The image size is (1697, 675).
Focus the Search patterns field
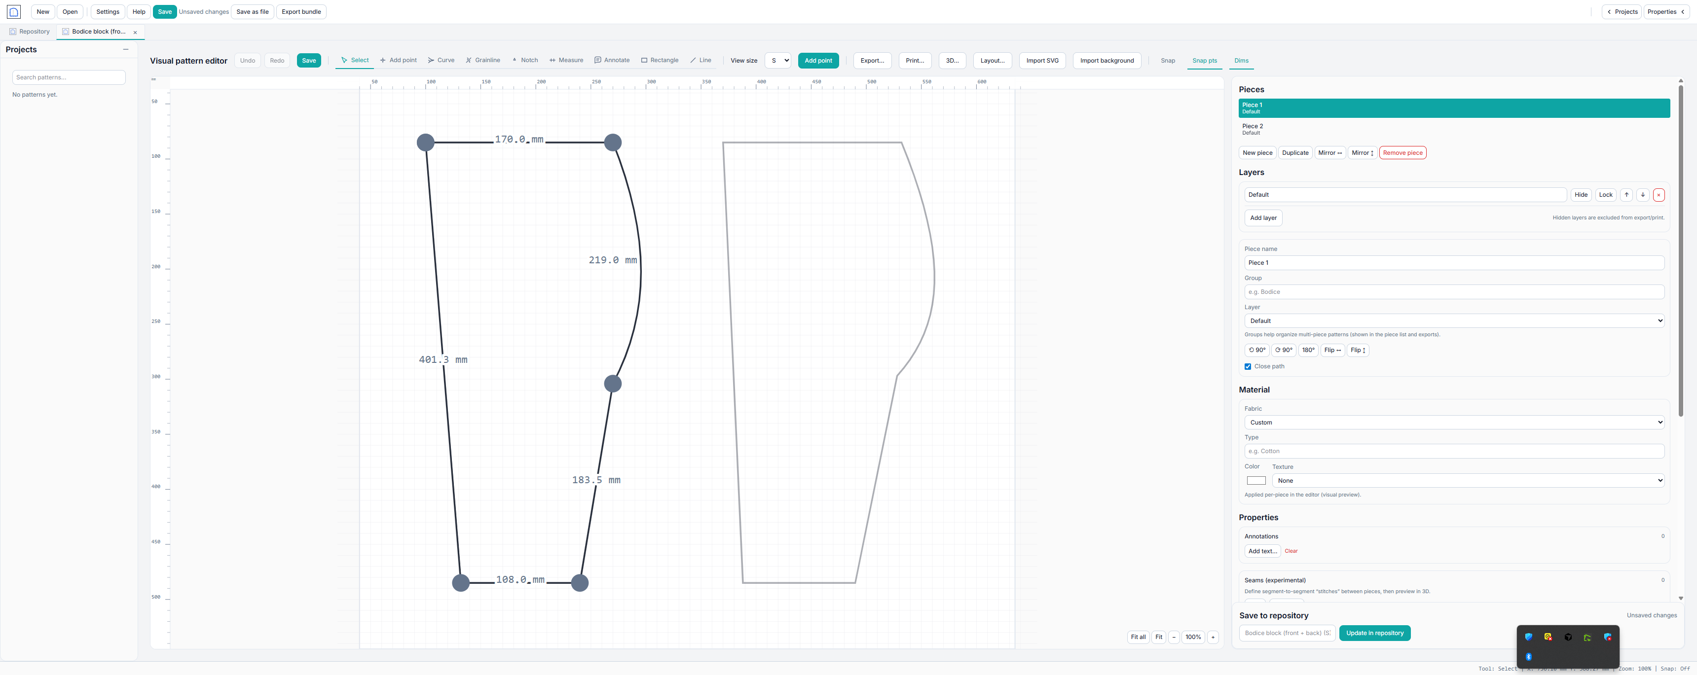coord(69,78)
